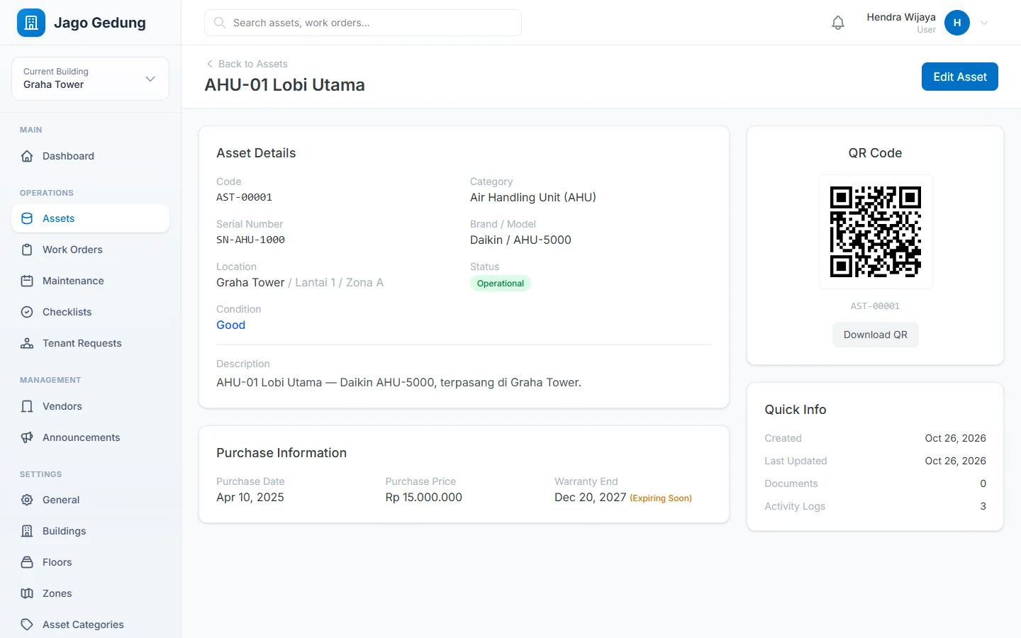The image size is (1021, 638).
Task: Click the Work Orders clipboard icon
Action: click(27, 250)
